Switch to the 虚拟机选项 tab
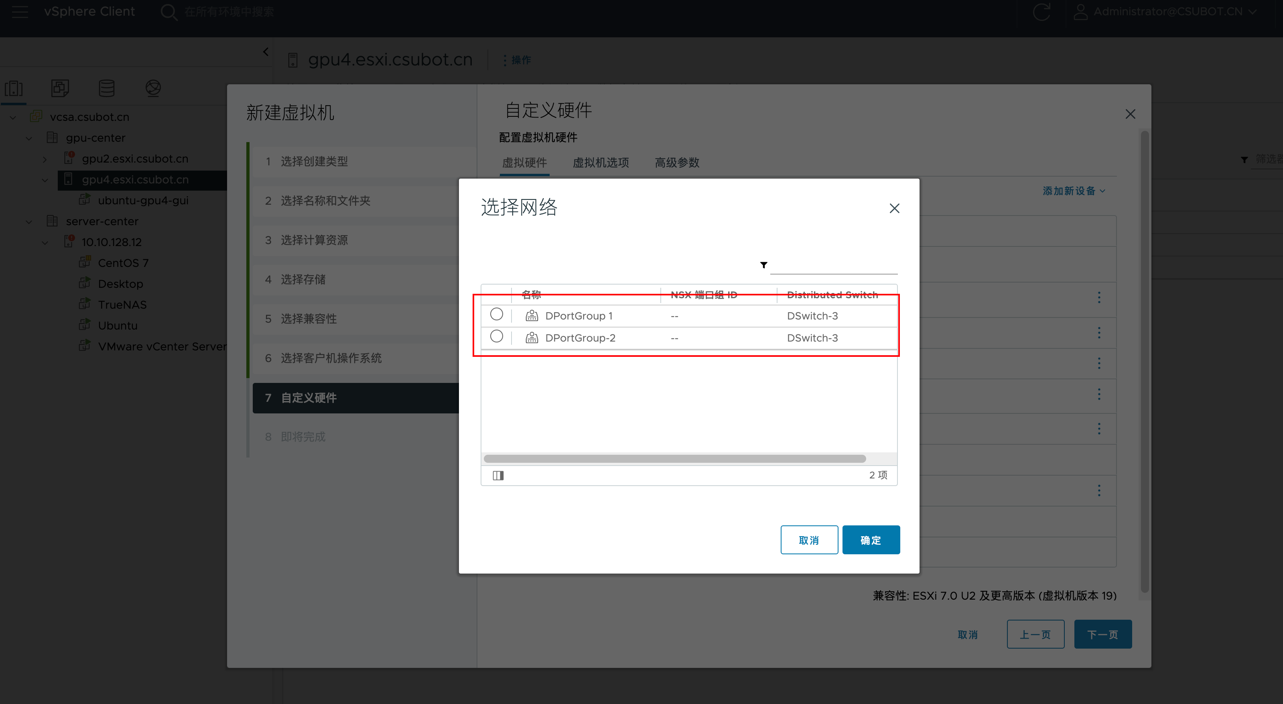The image size is (1283, 704). pyautogui.click(x=601, y=163)
